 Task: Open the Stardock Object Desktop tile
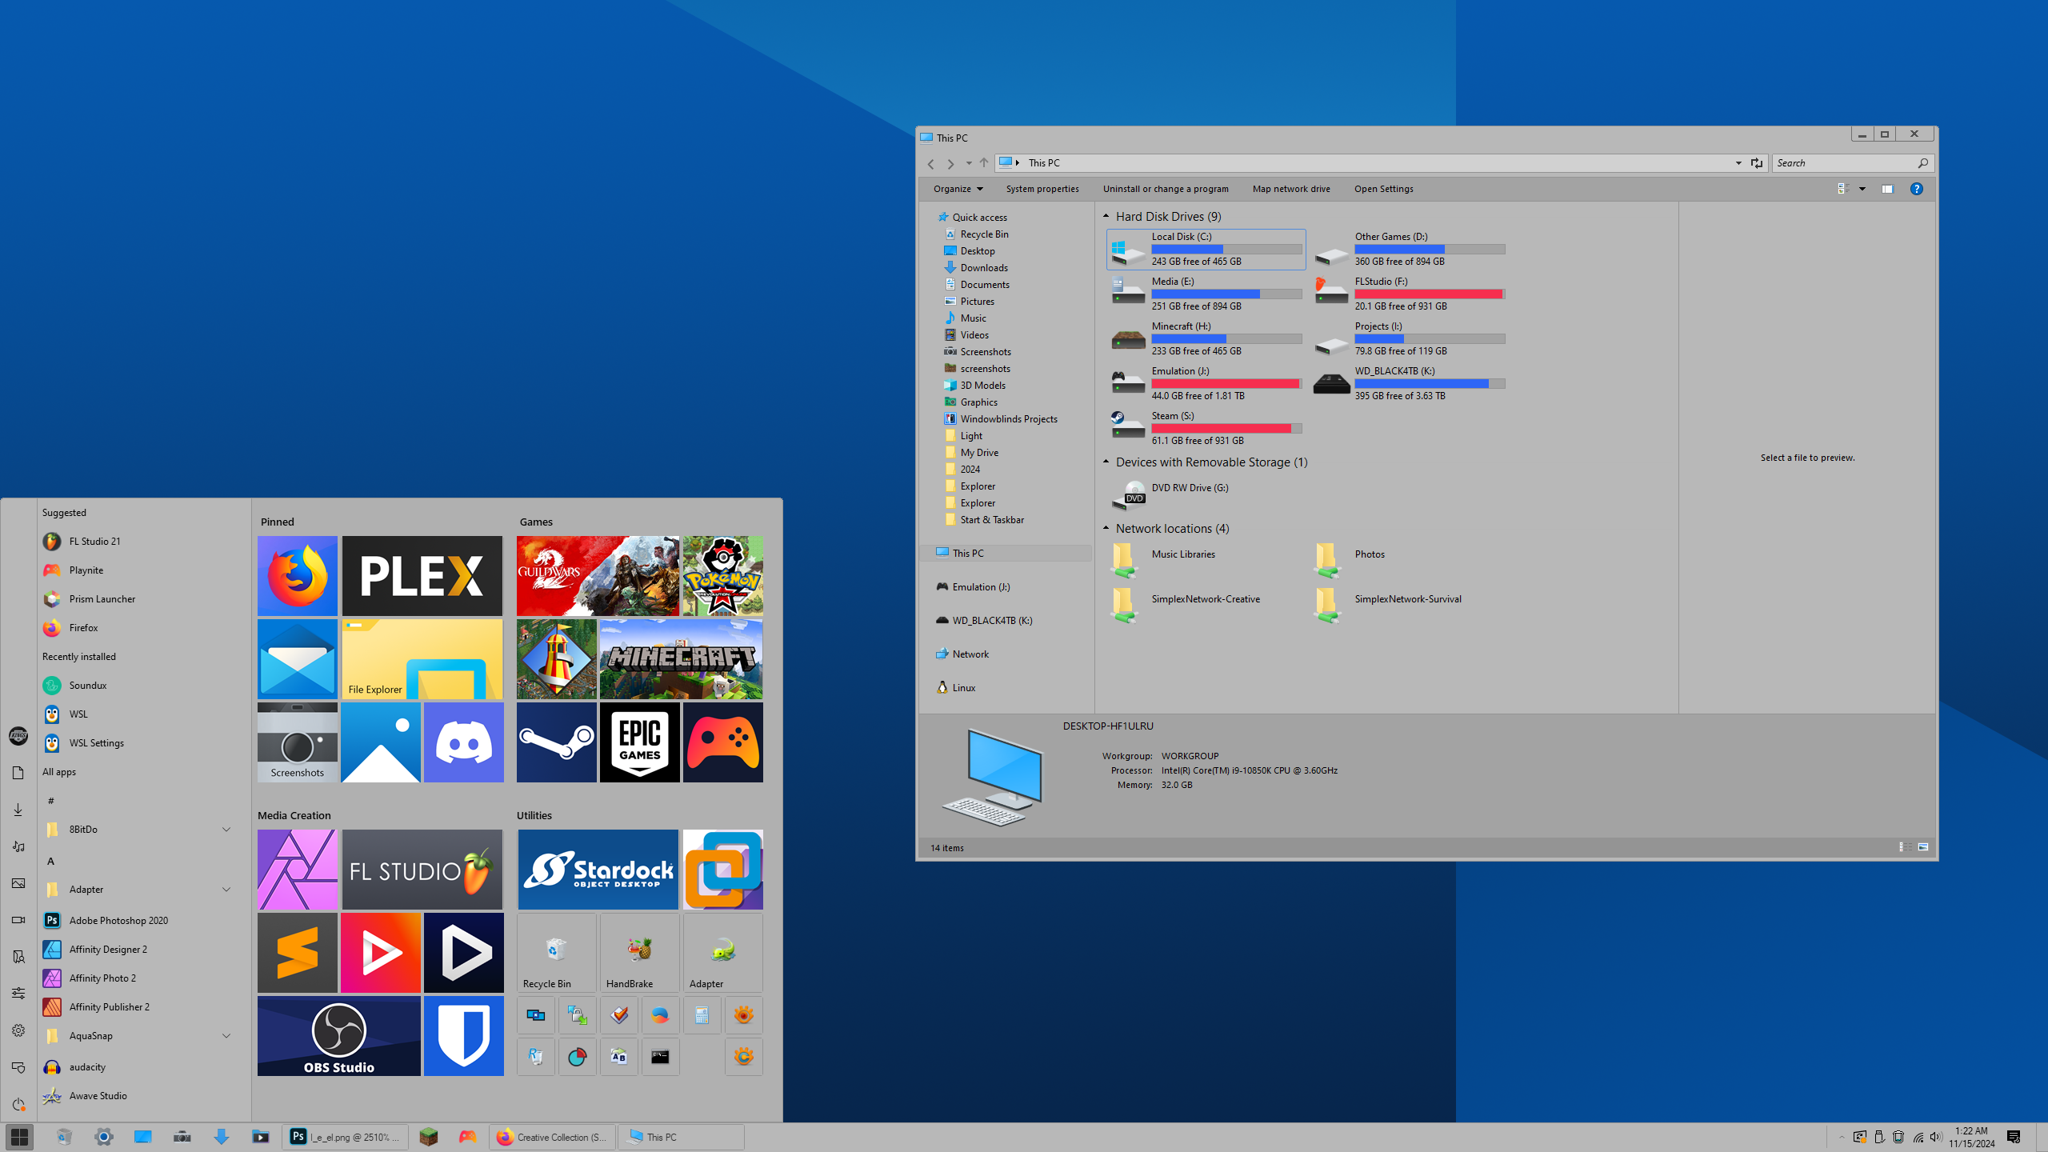pos(598,870)
